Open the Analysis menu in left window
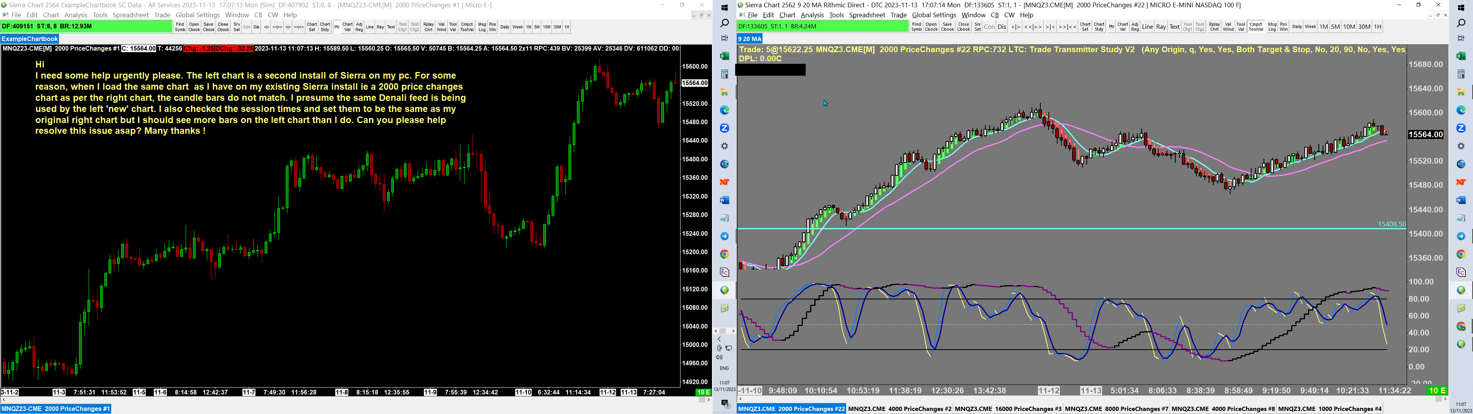 76,15
